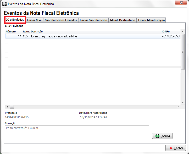
Task: Click the Data/Hora Autorização field
Action: 114,117
